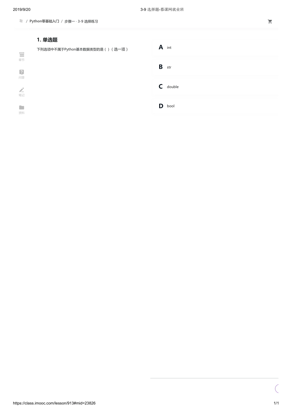Image resolution: width=292 pixels, height=413 pixels.
Task: Open the 资料 materials folder icon
Action: coord(22,107)
